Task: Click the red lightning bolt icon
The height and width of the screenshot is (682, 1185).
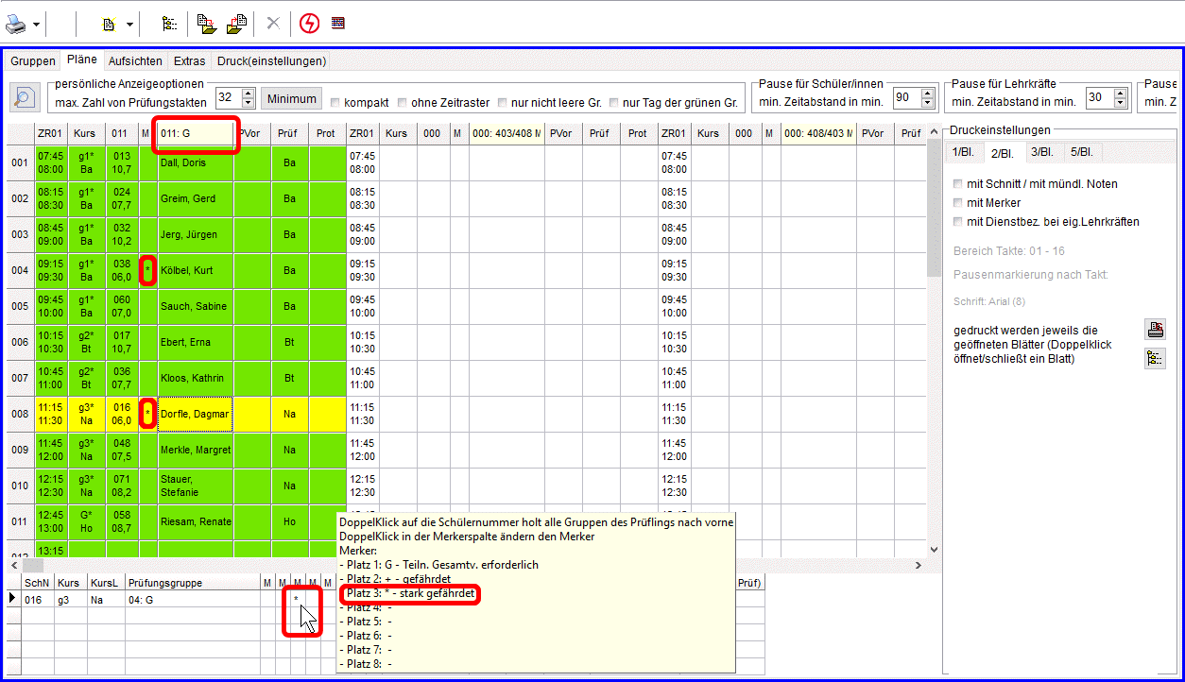Action: coord(309,24)
